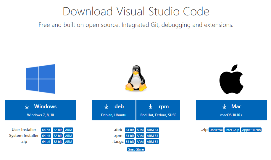The image size is (271, 160).
Task: Get the Windows User Installer 32 bit
Action: 58,130
